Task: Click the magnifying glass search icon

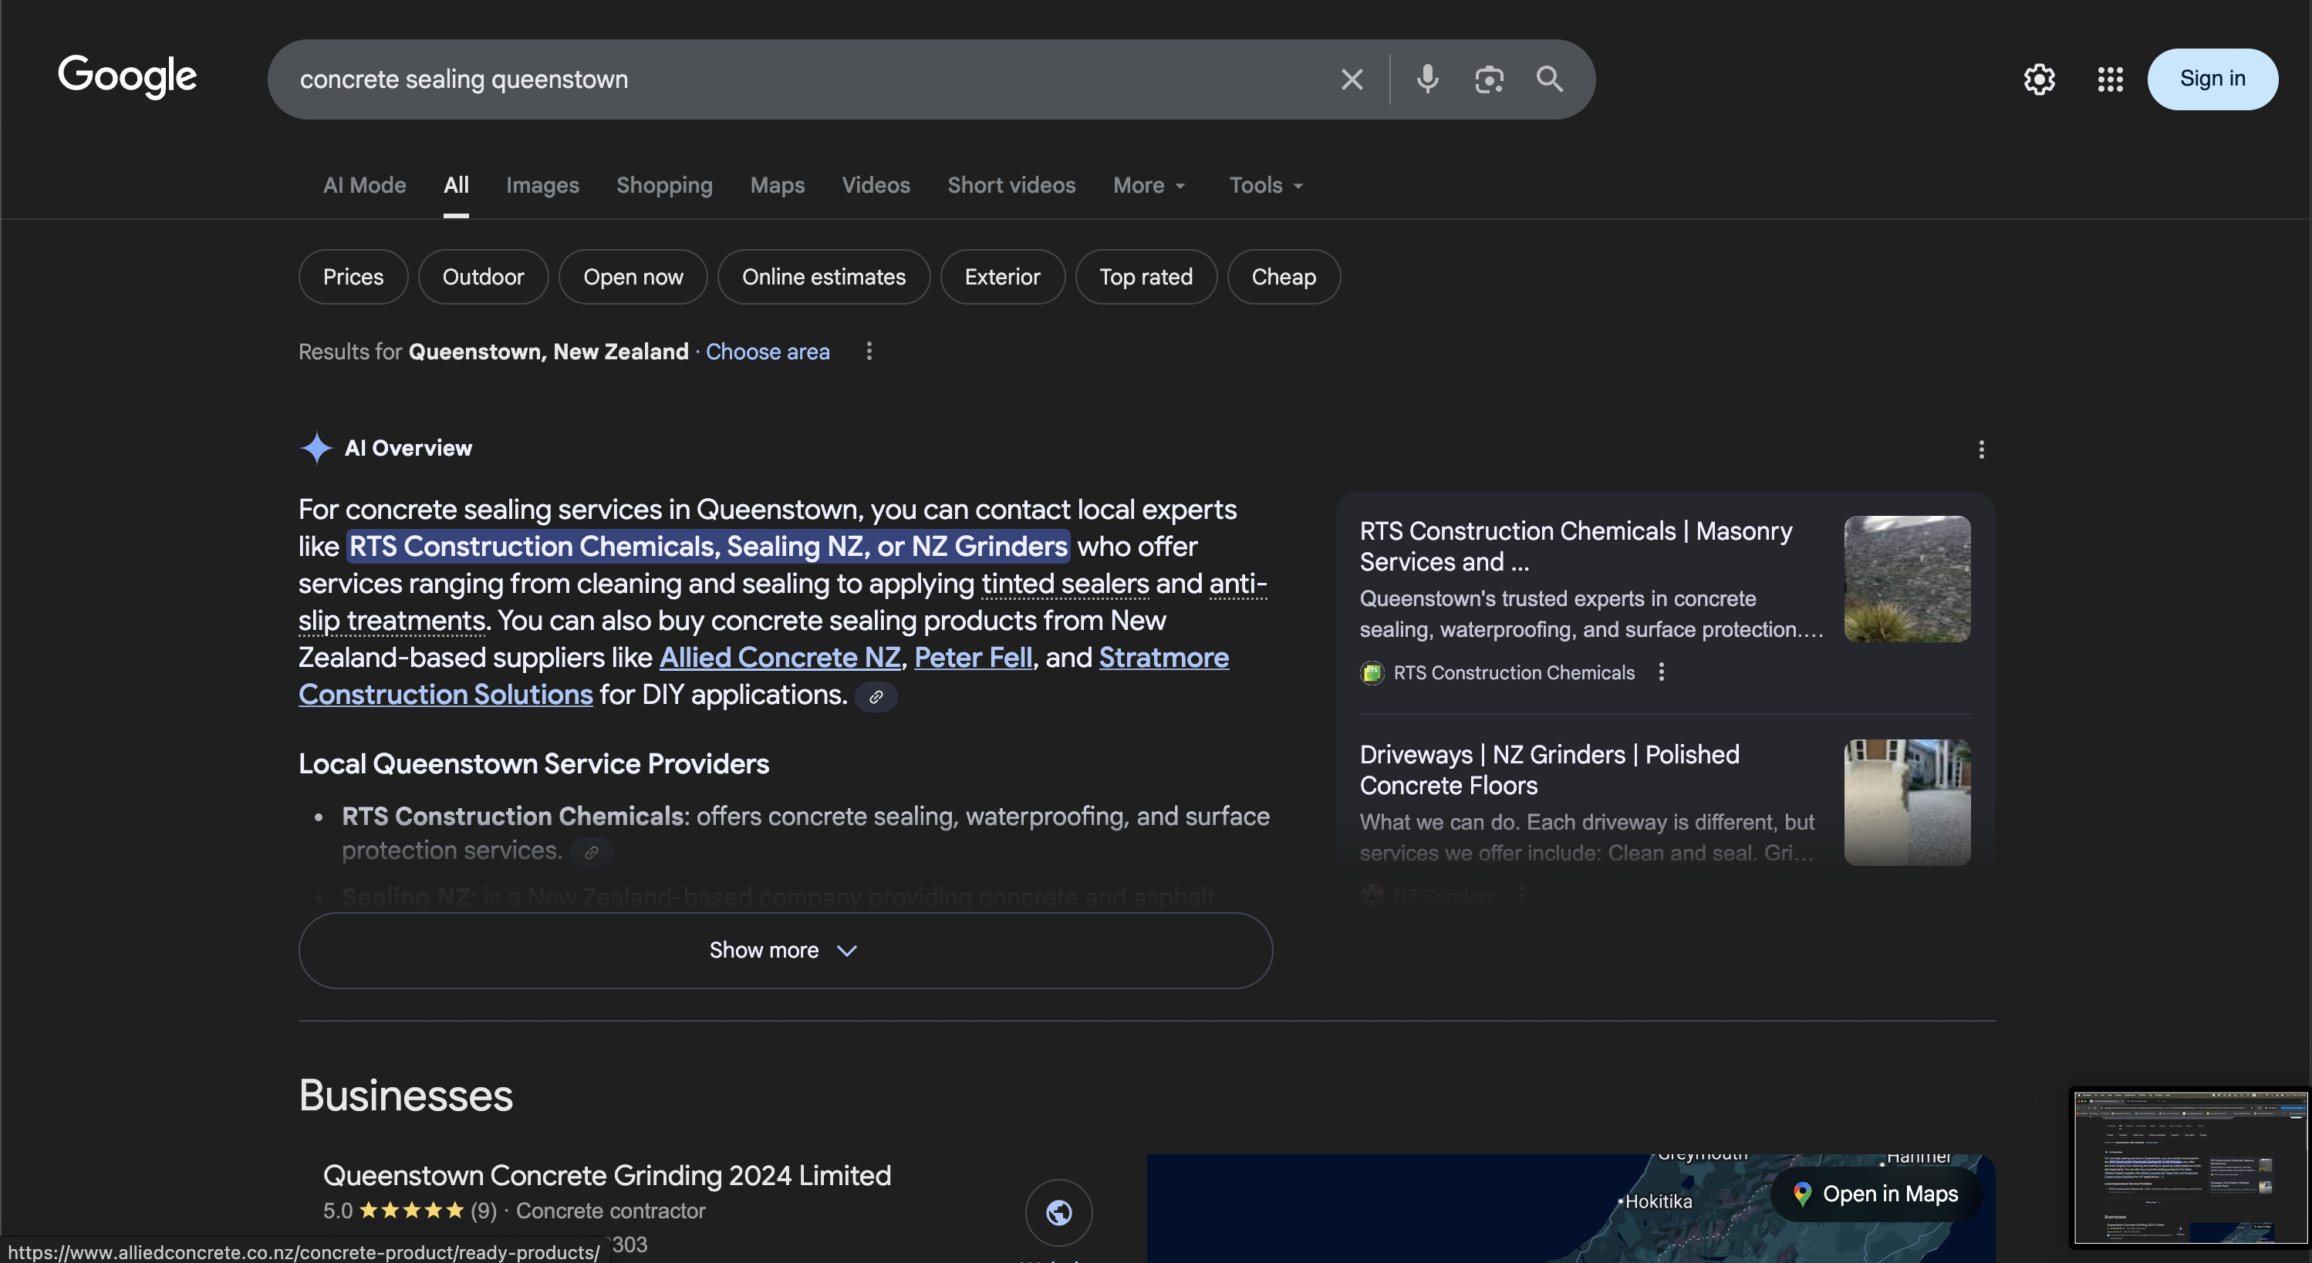Action: coord(1550,79)
